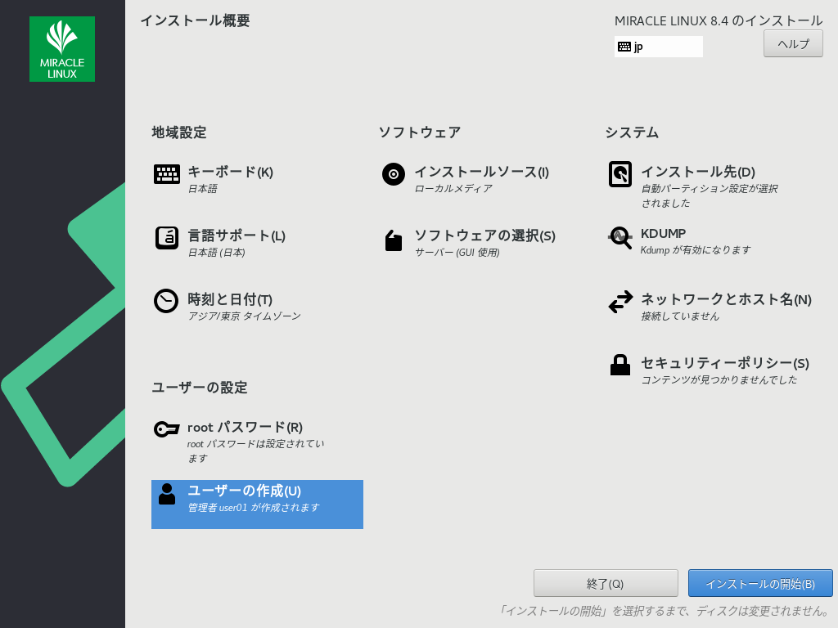
Task: Click the language support icon
Action: (166, 237)
